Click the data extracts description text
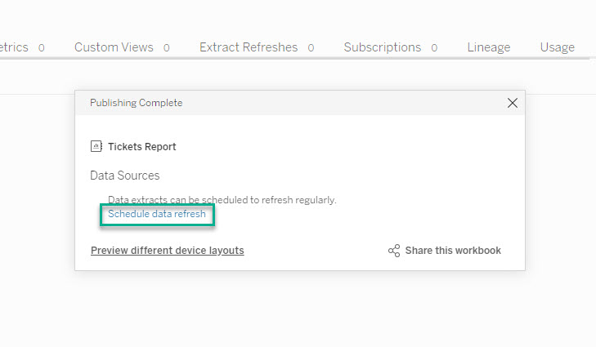This screenshot has width=596, height=347. coord(222,199)
